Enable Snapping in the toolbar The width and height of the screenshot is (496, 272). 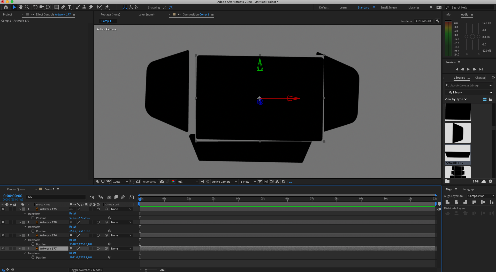(146, 7)
